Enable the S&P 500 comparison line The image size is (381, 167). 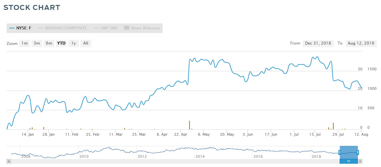(105, 28)
